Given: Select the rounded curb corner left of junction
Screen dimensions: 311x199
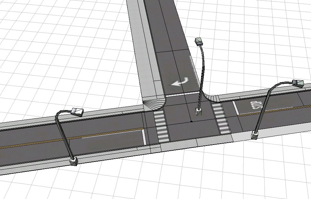Looking at the screenshot, I should pos(154,104).
